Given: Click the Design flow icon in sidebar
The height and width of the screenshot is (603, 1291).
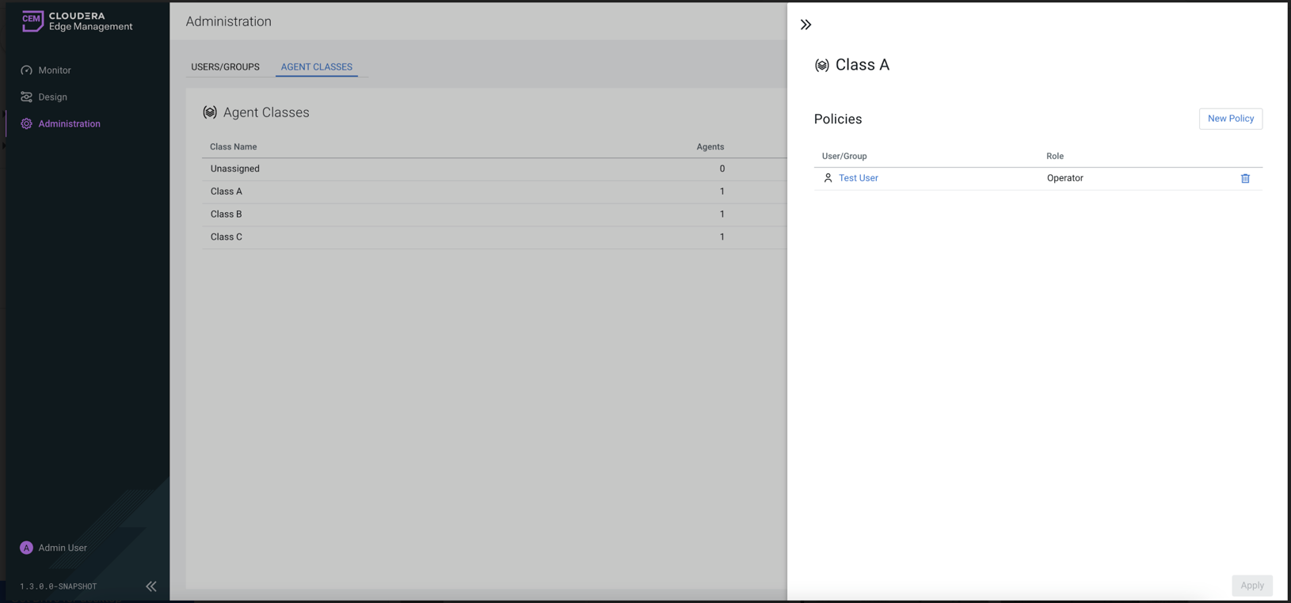Looking at the screenshot, I should [26, 97].
